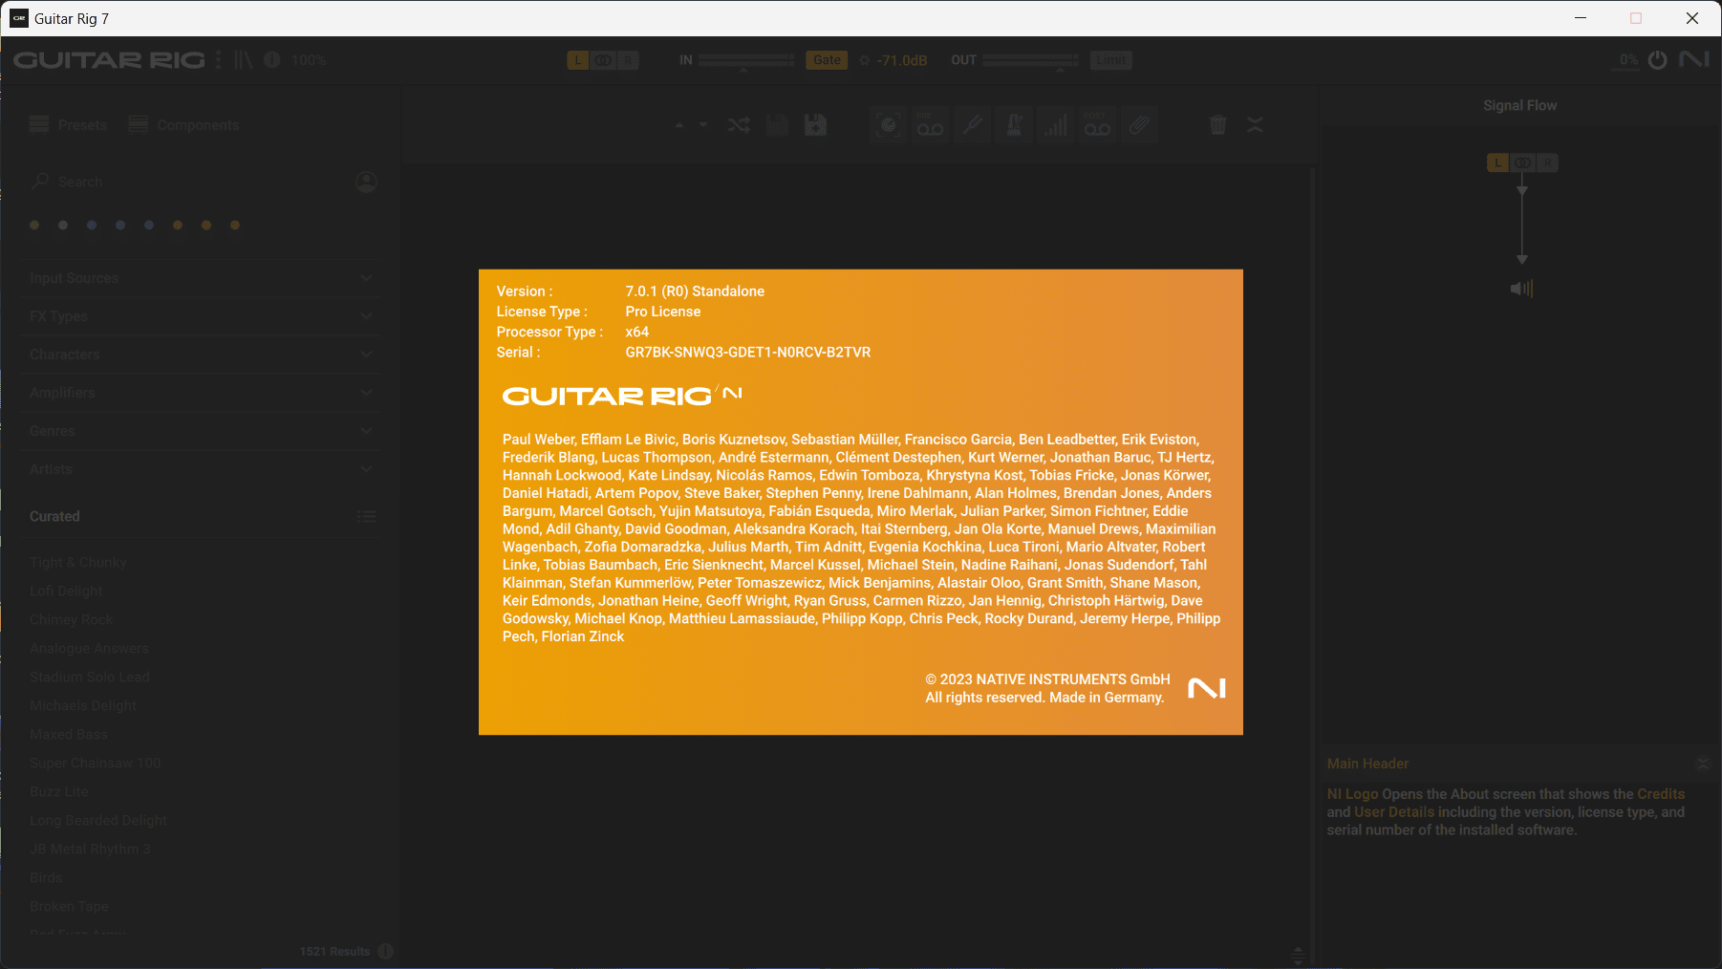Viewport: 1722px width, 969px height.
Task: Select the grey color tag dot
Action: 63,226
